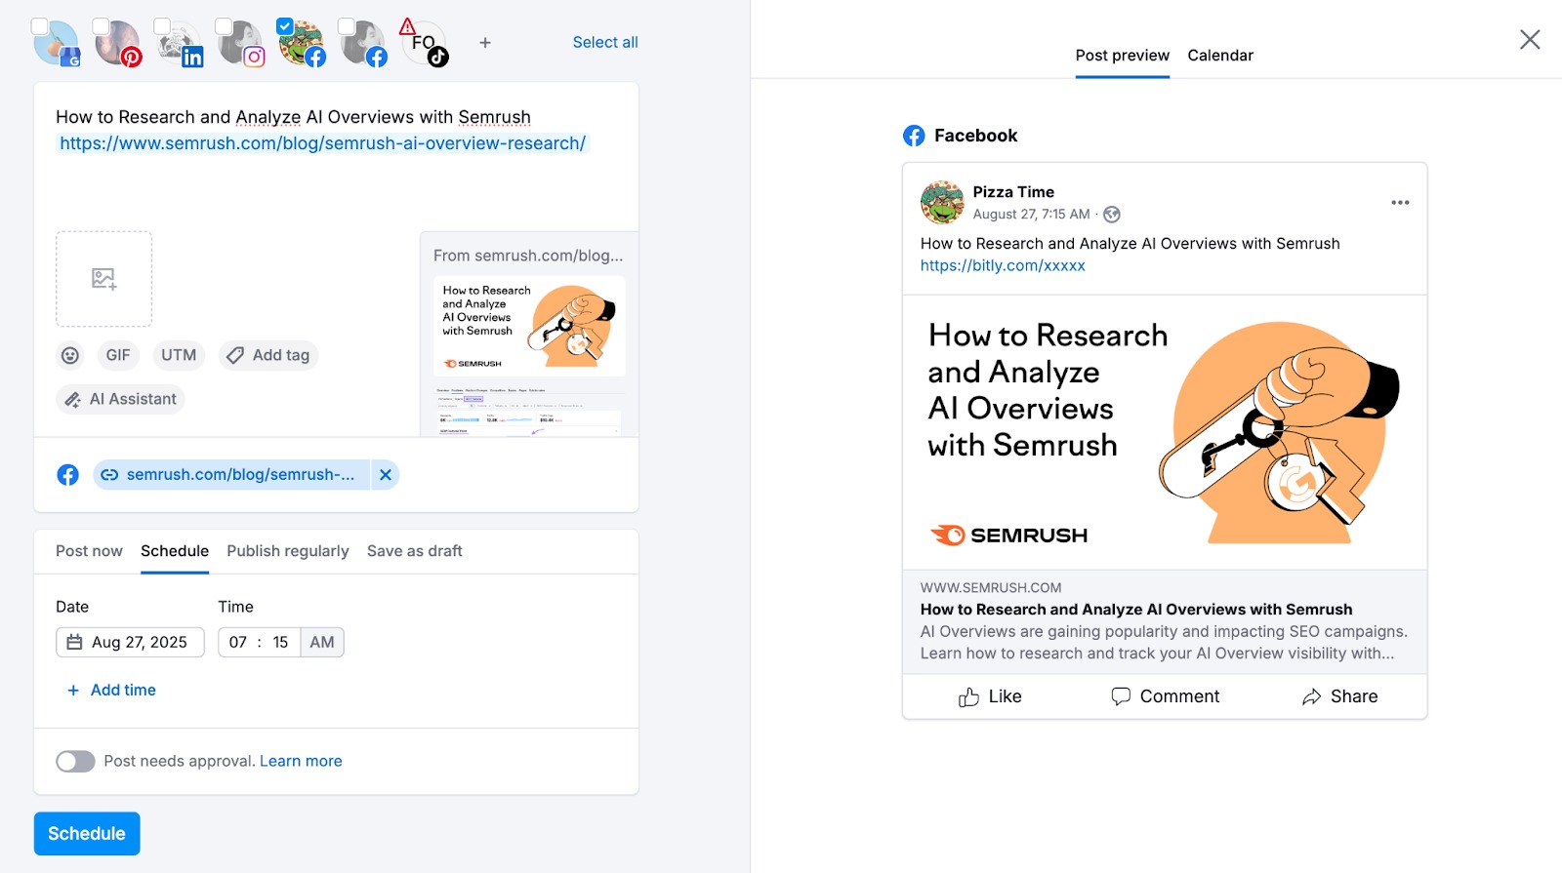Click the Comment icon in post preview
The height and width of the screenshot is (873, 1562).
tap(1121, 696)
